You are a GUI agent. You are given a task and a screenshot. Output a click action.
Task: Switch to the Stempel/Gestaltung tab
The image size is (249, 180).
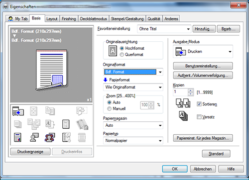point(127,19)
